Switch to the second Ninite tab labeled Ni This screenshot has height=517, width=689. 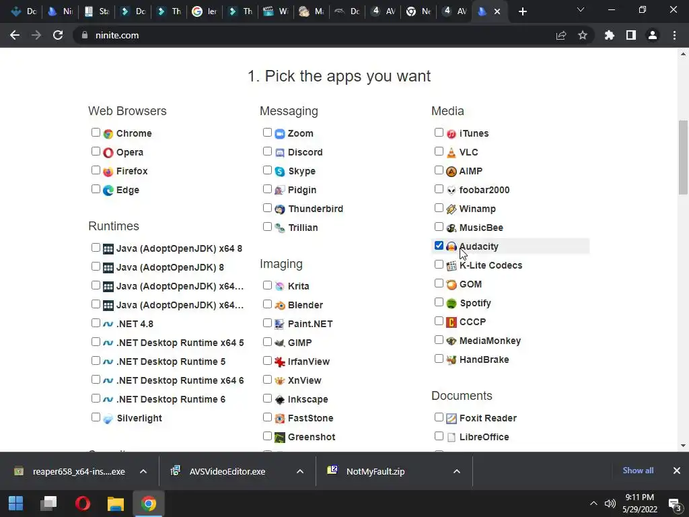click(61, 11)
